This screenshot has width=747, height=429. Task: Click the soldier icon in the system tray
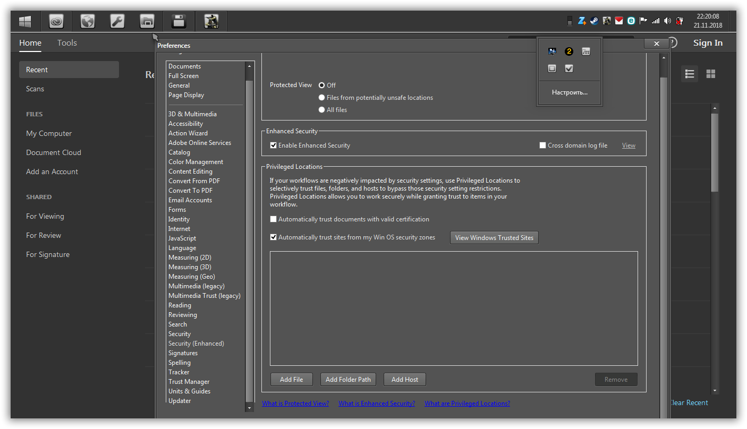[x=607, y=21]
